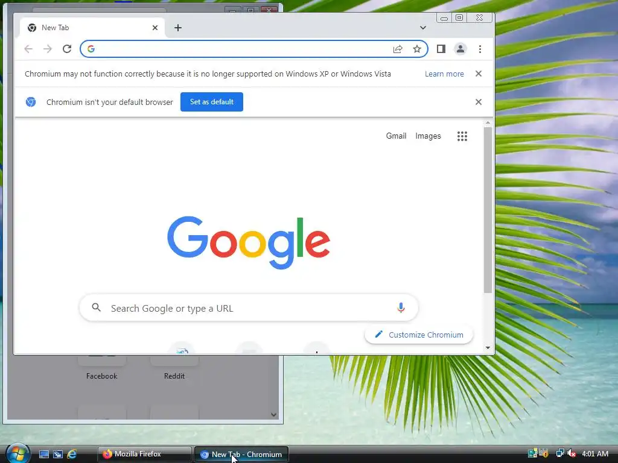
Task: Select the New Tab tab
Action: (92, 28)
